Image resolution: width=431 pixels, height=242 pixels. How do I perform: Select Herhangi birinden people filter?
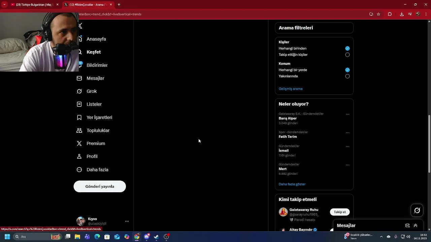347,48
